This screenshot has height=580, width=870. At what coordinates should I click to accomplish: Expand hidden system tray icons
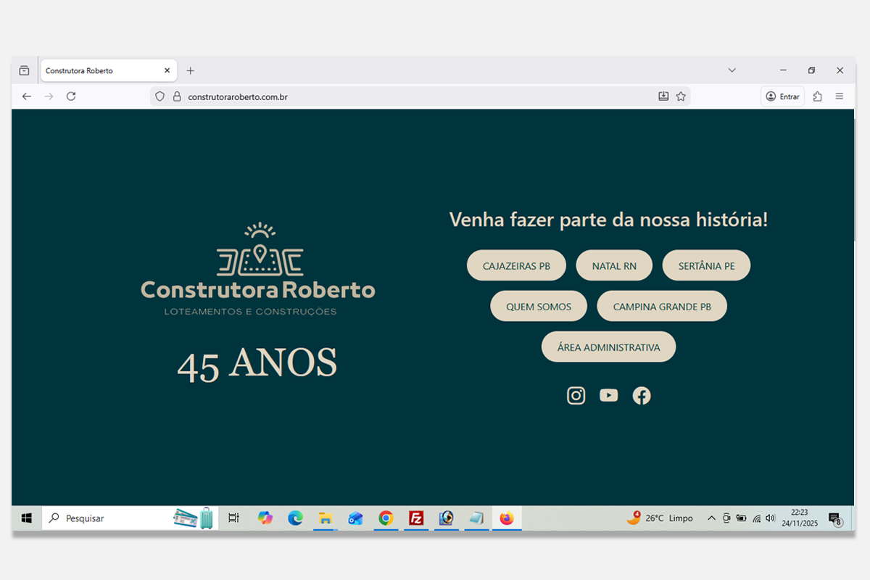pos(711,518)
